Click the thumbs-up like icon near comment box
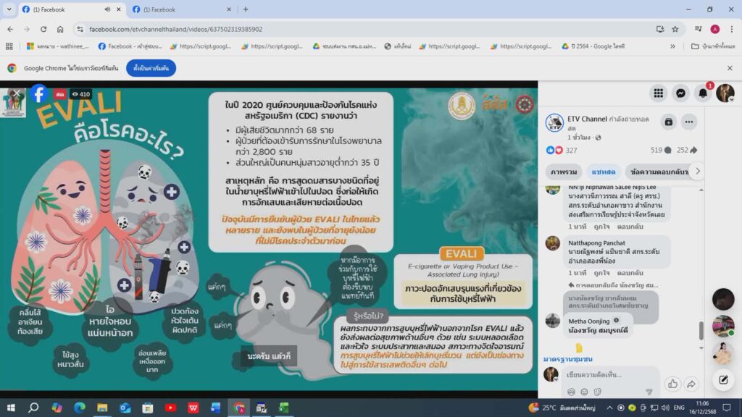This screenshot has height=417, width=742. pos(672,384)
